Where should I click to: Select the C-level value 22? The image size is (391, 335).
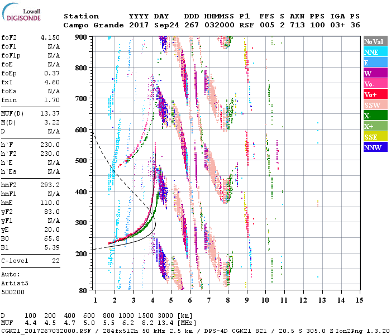55,261
